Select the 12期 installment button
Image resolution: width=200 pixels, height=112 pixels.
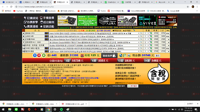pyautogui.click(x=121, y=61)
